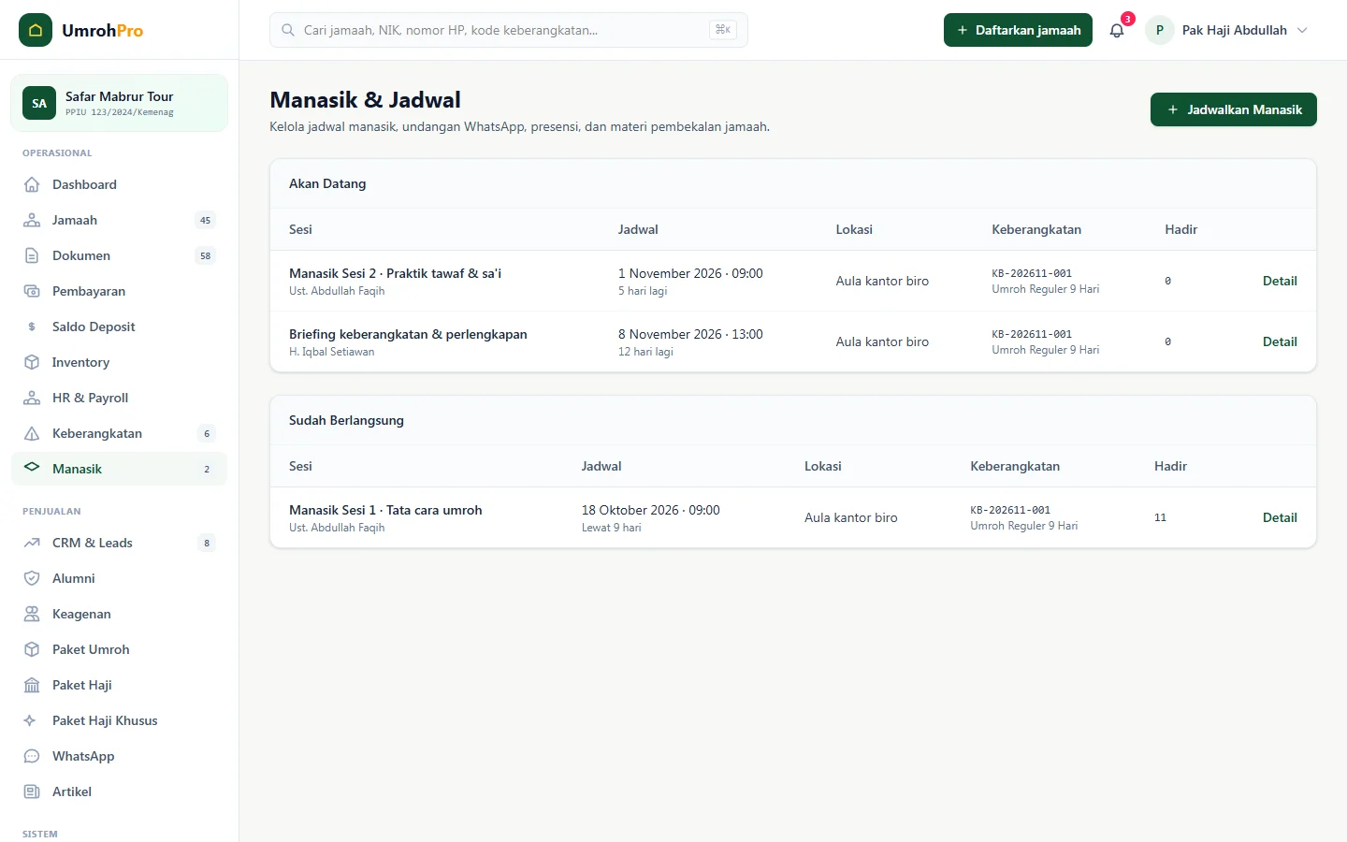Click the Dokumen file icon

(32, 255)
